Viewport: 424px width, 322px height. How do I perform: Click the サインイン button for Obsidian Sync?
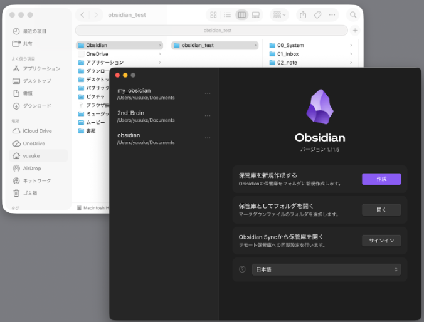click(x=381, y=241)
